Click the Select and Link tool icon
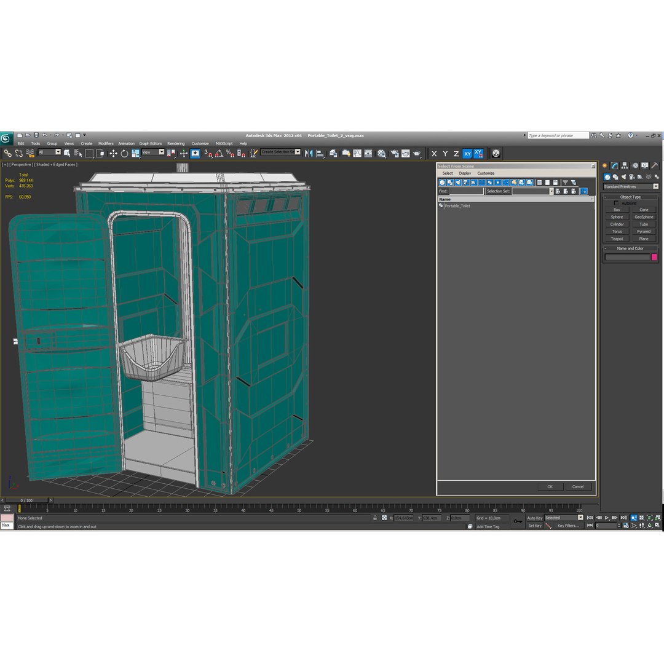 pos(7,153)
